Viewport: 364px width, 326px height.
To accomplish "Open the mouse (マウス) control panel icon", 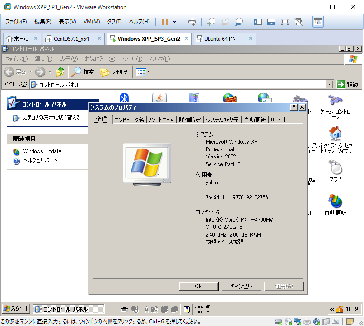I will [335, 171].
